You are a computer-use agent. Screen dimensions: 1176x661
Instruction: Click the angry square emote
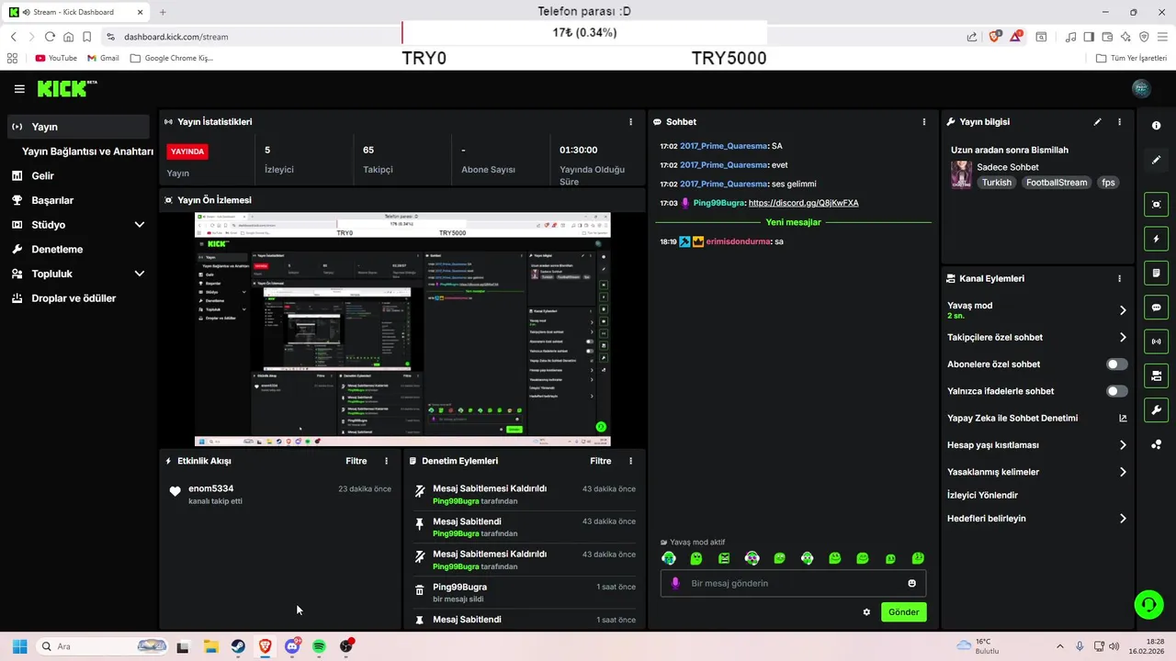coord(724,558)
